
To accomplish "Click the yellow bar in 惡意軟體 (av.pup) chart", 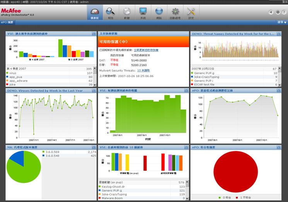I will [x=127, y=162].
